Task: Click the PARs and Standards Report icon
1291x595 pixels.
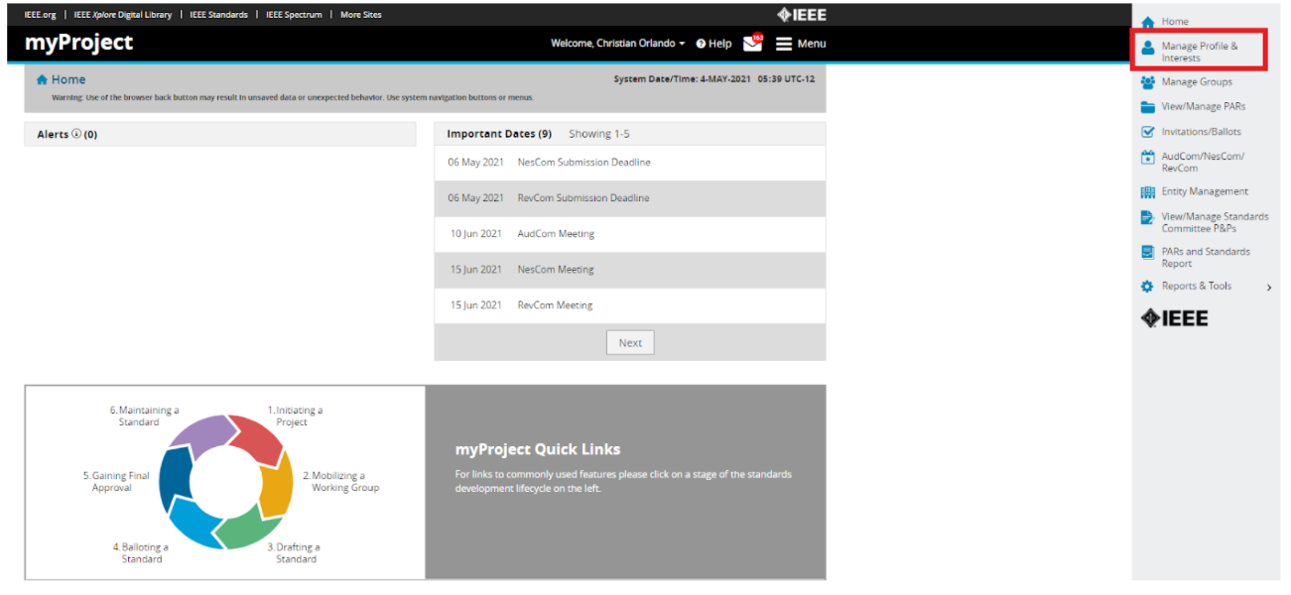Action: (x=1148, y=253)
